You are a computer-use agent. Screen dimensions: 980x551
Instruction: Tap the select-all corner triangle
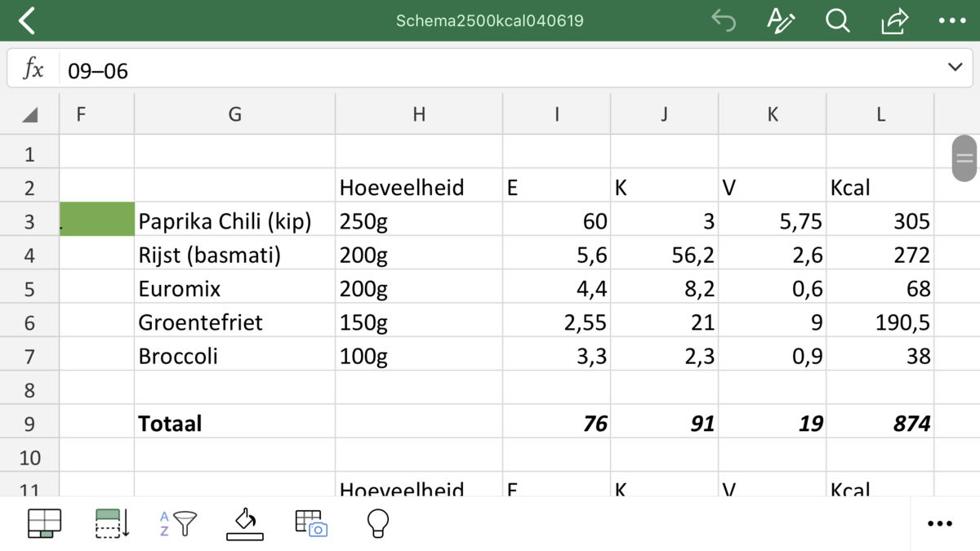pos(29,114)
